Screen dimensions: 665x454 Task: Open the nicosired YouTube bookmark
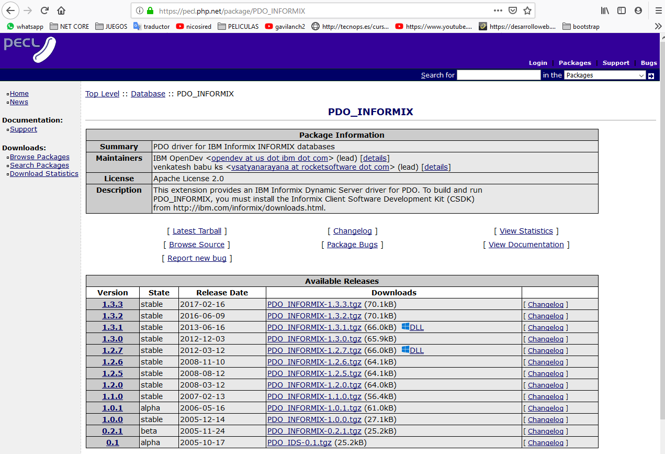click(x=194, y=26)
